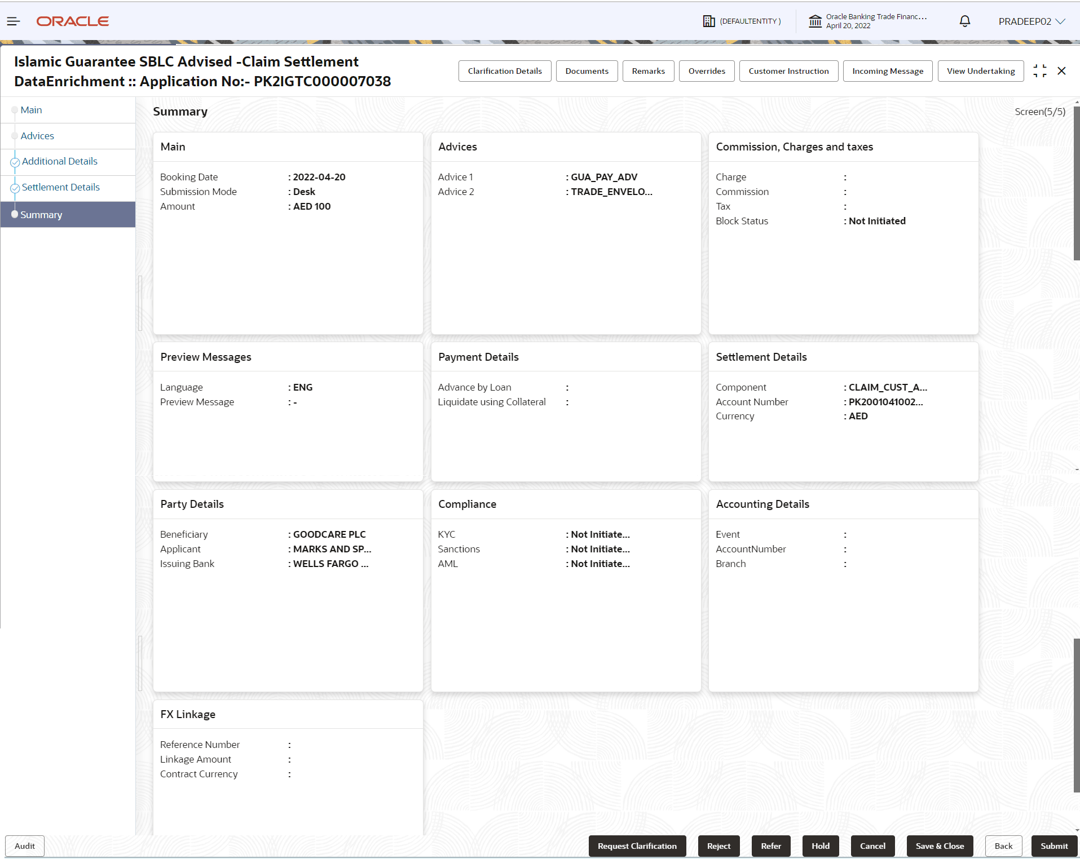Image resolution: width=1080 pixels, height=859 pixels.
Task: Click the TRADE_ENVELO... advice value
Action: click(611, 192)
